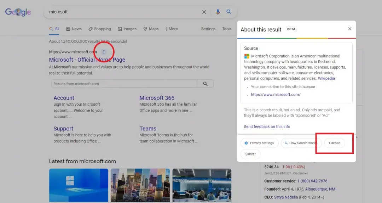This screenshot has width=382, height=203.
Task: Follow the Wikipedia link in the Source card
Action: 326,79
